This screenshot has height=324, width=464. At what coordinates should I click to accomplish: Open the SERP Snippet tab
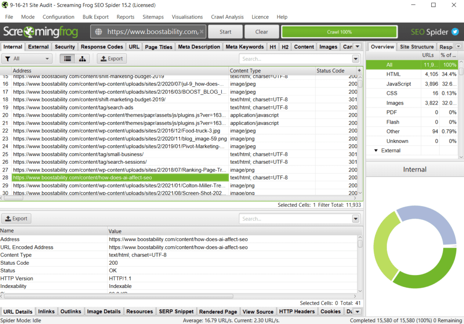point(176,312)
